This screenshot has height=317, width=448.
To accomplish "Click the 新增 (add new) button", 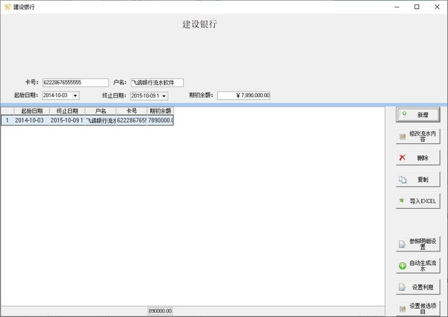I will [417, 115].
